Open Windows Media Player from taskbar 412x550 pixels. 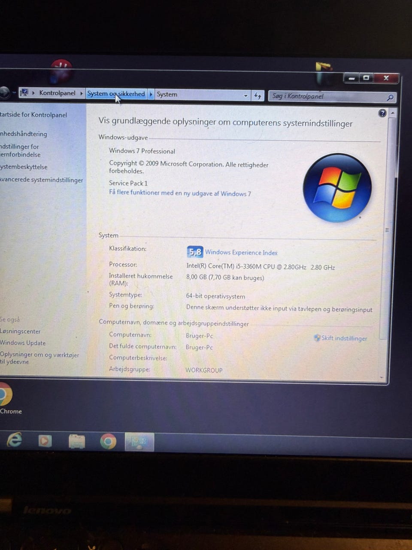coord(45,441)
